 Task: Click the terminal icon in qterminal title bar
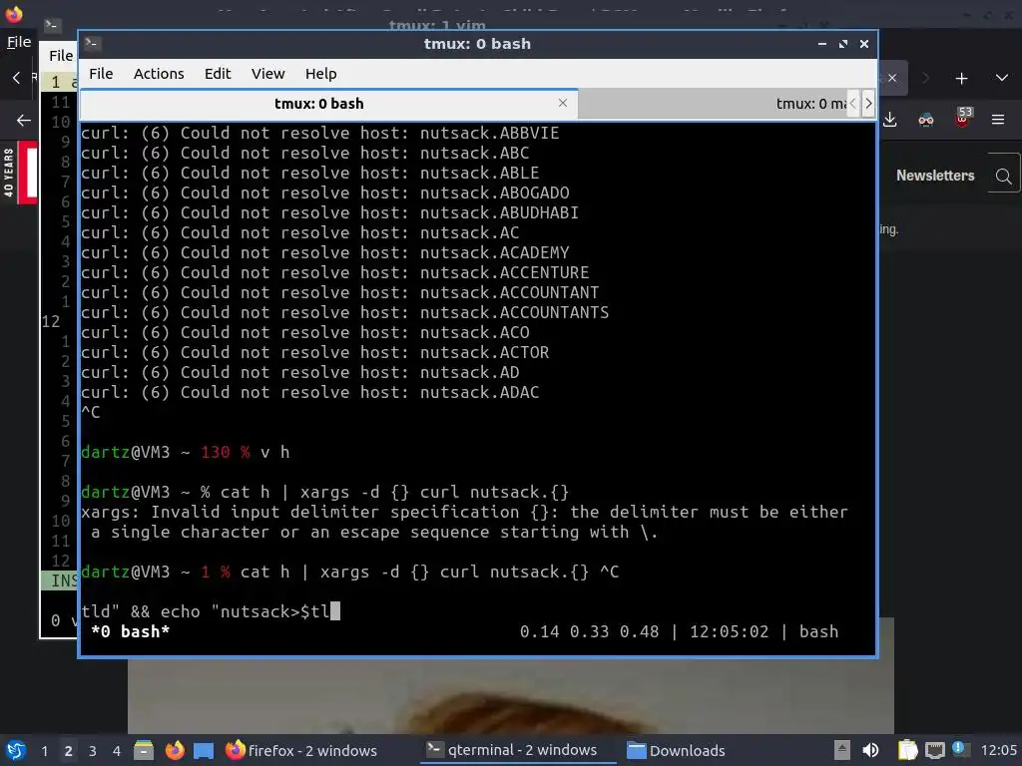92,43
